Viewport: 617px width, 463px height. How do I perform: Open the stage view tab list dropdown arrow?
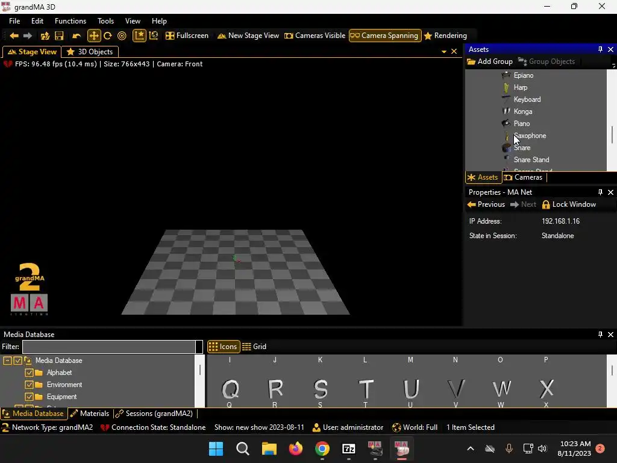[444, 52]
